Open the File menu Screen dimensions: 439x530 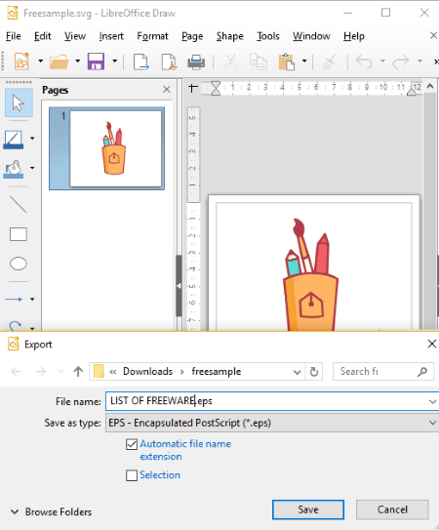(x=14, y=36)
